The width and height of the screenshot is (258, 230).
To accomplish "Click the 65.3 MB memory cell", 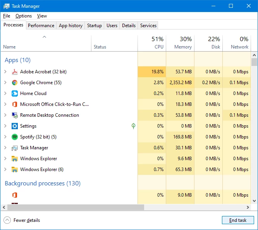I will tap(180, 169).
